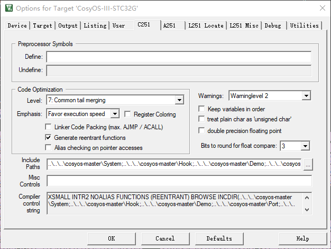This screenshot has height=249, width=331.
Task: Open the L251 Locate tab
Action: [x=206, y=25]
